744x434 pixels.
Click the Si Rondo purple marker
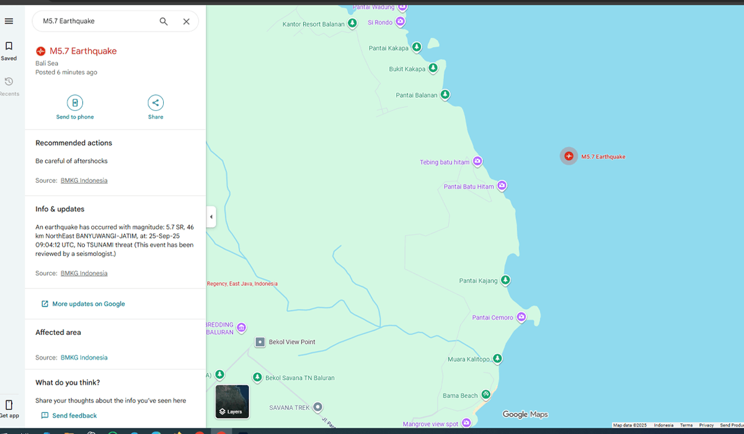tap(401, 21)
